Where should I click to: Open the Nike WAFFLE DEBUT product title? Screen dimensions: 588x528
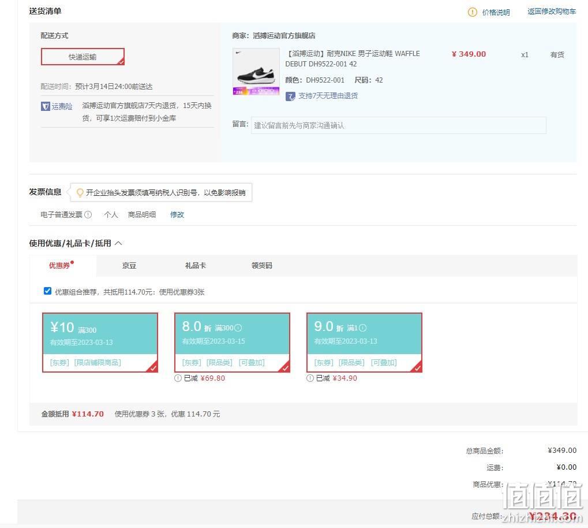(353, 58)
